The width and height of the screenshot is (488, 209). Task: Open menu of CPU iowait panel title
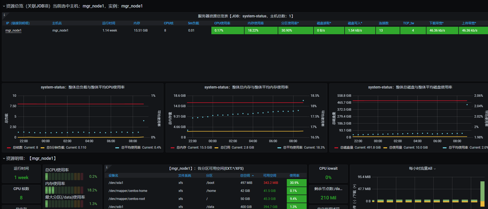pos(328,168)
